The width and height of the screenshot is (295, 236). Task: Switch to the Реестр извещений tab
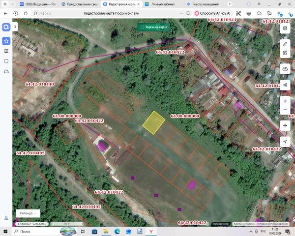pos(205,4)
